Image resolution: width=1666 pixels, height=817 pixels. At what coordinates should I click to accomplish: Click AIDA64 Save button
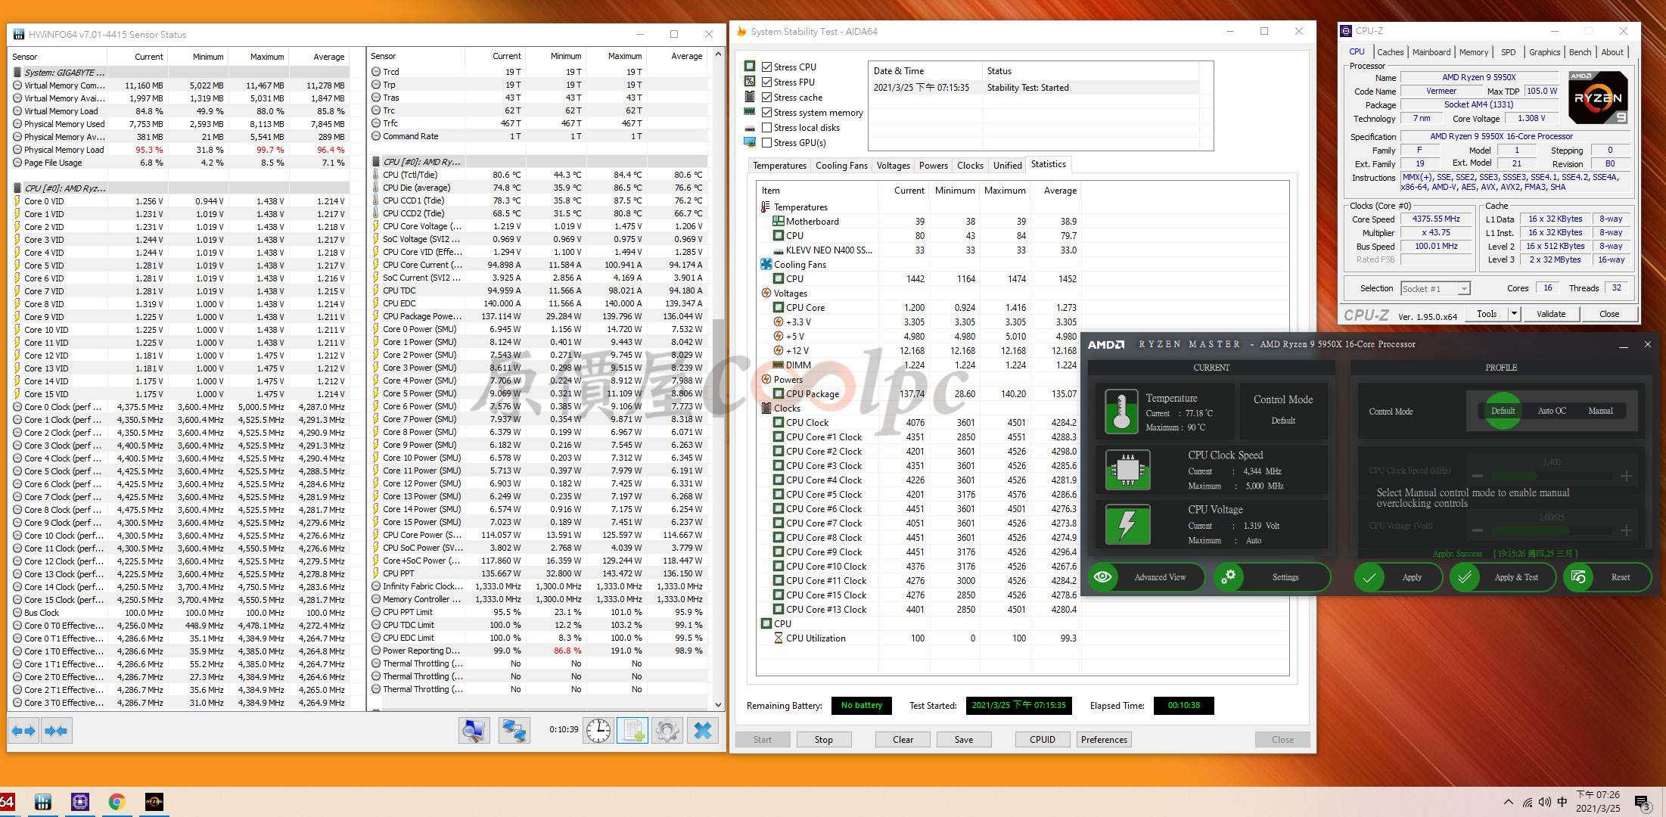(963, 740)
